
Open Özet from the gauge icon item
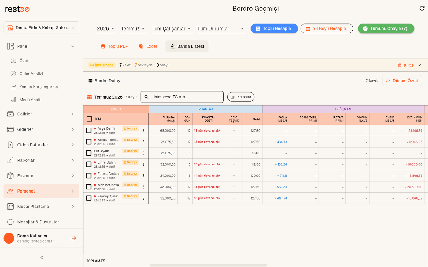[42, 61]
